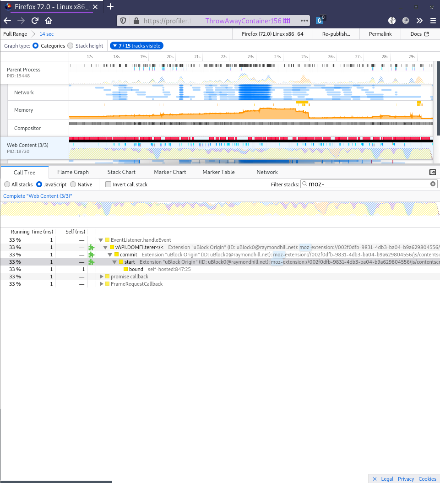The height and width of the screenshot is (483, 440).
Task: Open the 7 / 15 tracks visible dropdown
Action: [136, 46]
